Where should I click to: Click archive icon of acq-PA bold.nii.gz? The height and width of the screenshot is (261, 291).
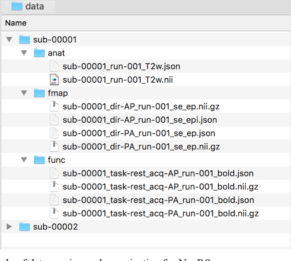coord(54,213)
